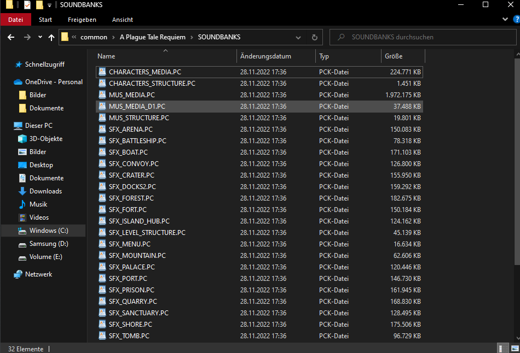Open the Ansicht ribbon tab
The image size is (520, 353).
(x=123, y=20)
